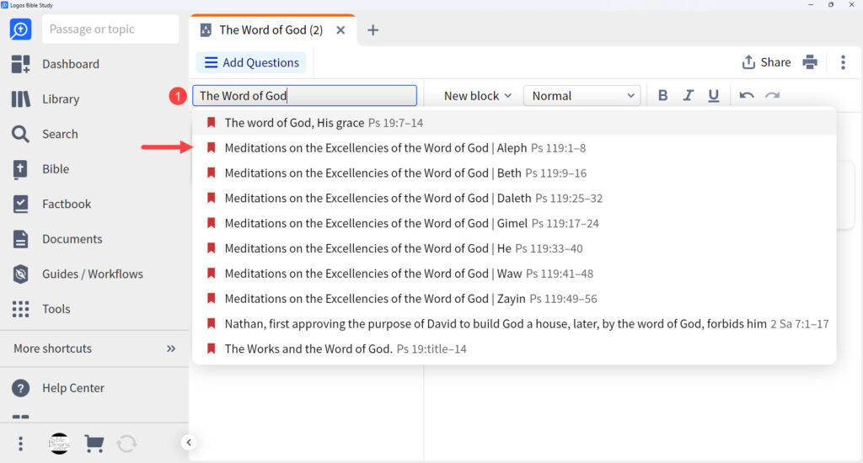Open the shopping cart store icon
Viewport: 863px width, 463px height.
click(x=94, y=443)
